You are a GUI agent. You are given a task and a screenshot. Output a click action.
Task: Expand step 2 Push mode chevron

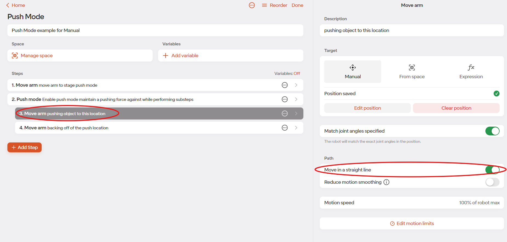point(296,99)
